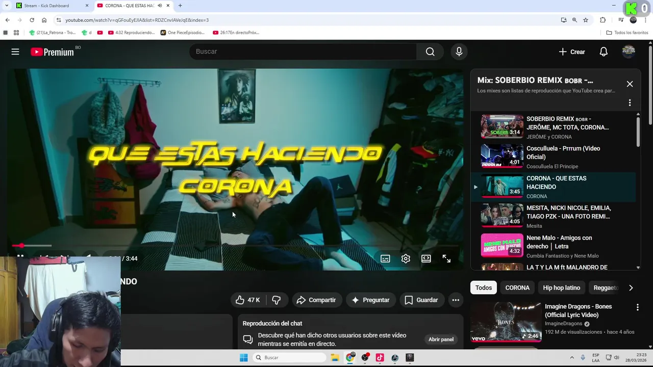Enter fullscreen on the video player
This screenshot has height=367, width=653.
tap(446, 258)
